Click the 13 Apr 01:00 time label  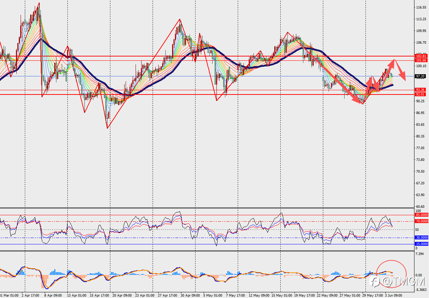(77, 296)
